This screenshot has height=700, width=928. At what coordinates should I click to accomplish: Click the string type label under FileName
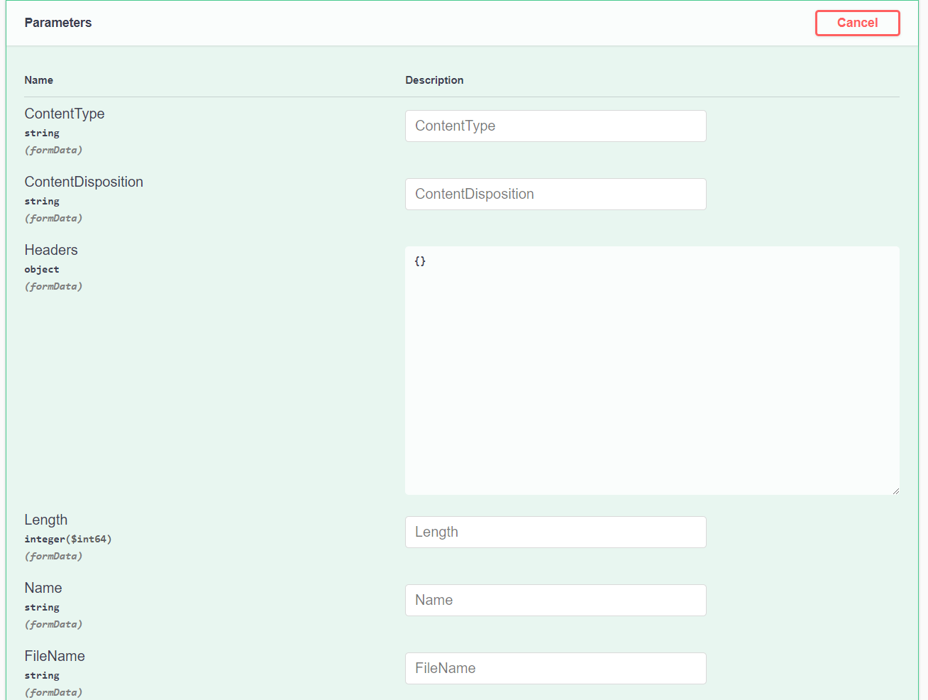pyautogui.click(x=42, y=675)
